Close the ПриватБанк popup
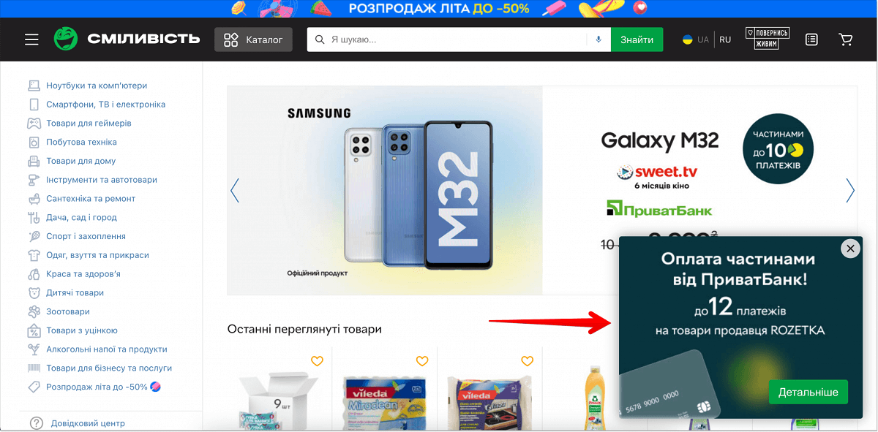 [850, 249]
